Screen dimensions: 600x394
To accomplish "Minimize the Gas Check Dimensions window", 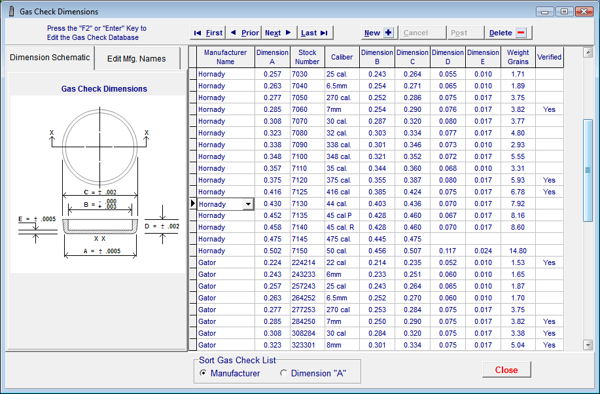I will [x=545, y=12].
